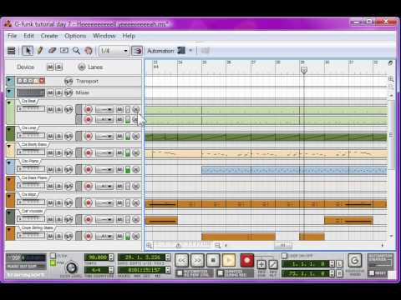Switch Edit/Arrange mode with toolbar button
Viewport: 401px width, 300px height.
click(11, 51)
